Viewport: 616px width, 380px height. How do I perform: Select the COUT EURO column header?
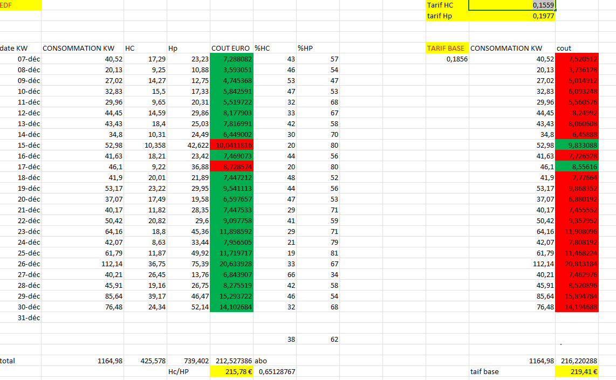pos(231,49)
